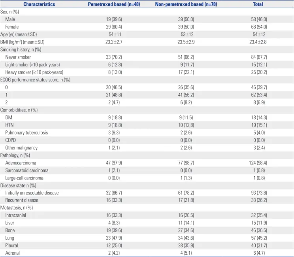Click the value 17 (22.1)
Screen dimensions: 294x257
point(186,72)
